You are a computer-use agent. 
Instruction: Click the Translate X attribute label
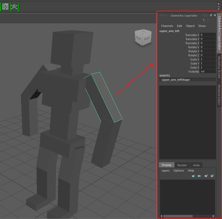tap(192, 35)
